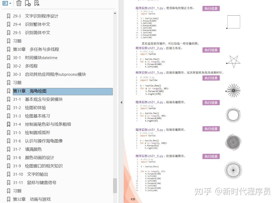Open bookmark 31-5 绘制圆或弧形
Screen dimensions: 278x203
(x=32, y=133)
